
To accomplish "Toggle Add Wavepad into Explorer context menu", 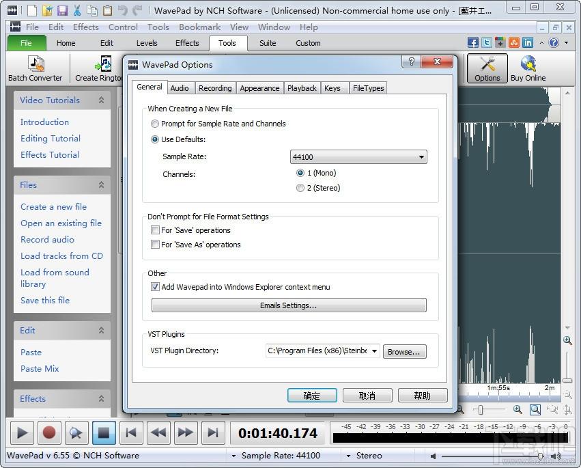I will pos(155,287).
